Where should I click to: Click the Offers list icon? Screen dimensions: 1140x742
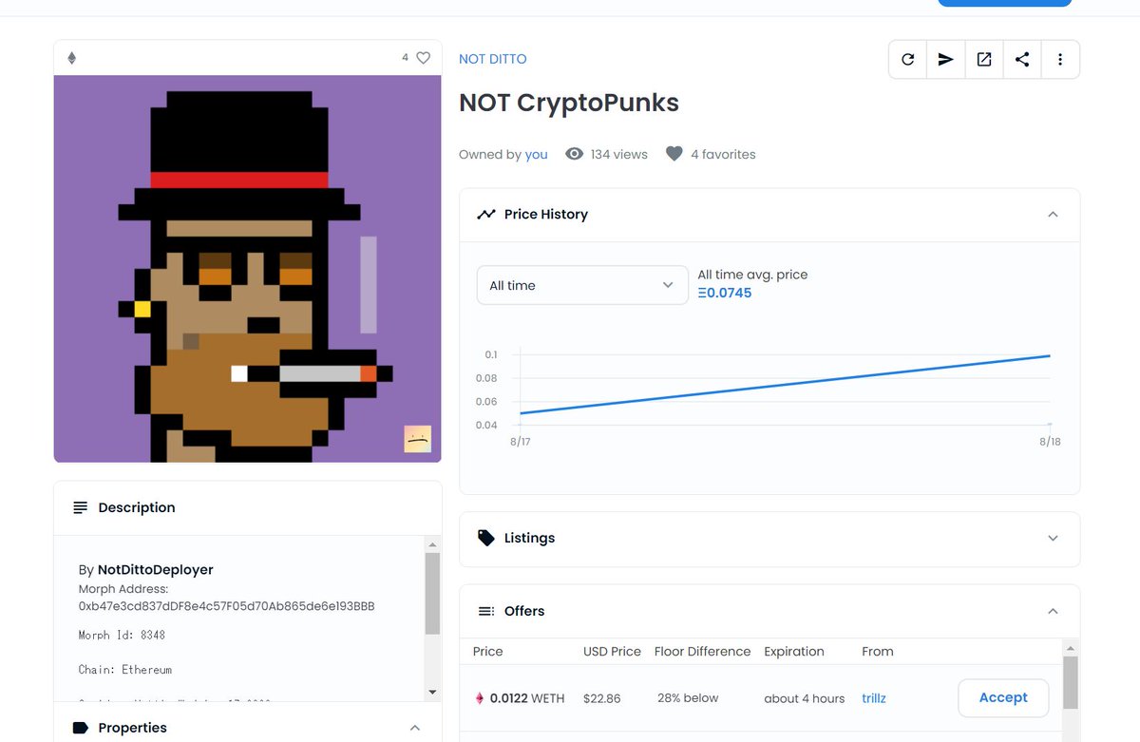pos(486,611)
